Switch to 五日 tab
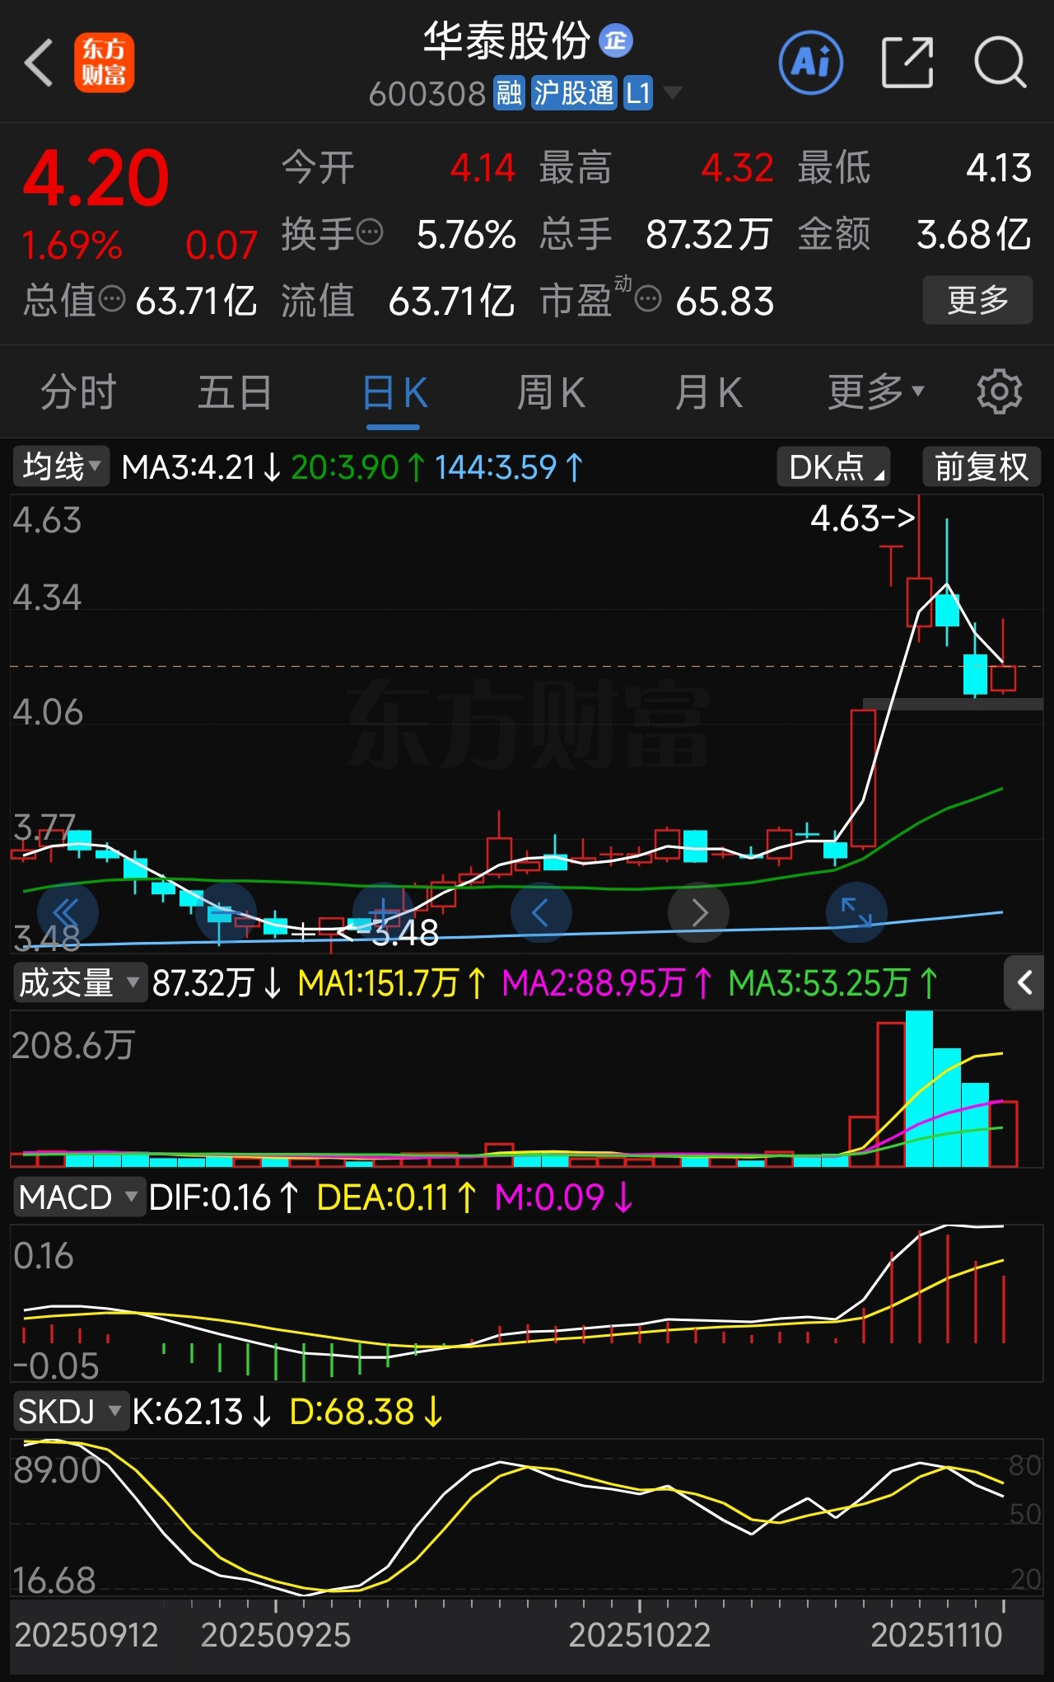 pyautogui.click(x=236, y=392)
